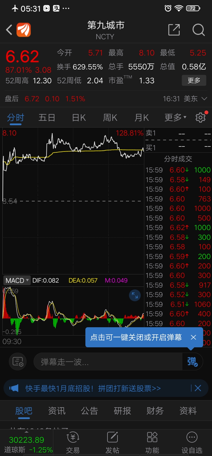Switch to the 周K chart tab
The image size is (212, 456).
tap(110, 118)
